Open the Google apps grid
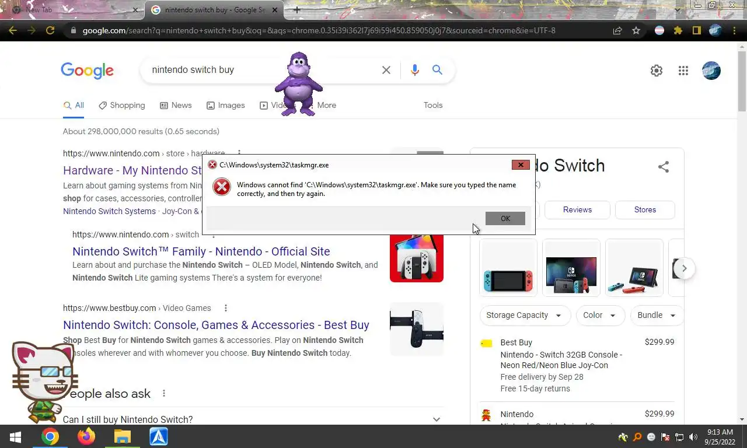 (683, 71)
